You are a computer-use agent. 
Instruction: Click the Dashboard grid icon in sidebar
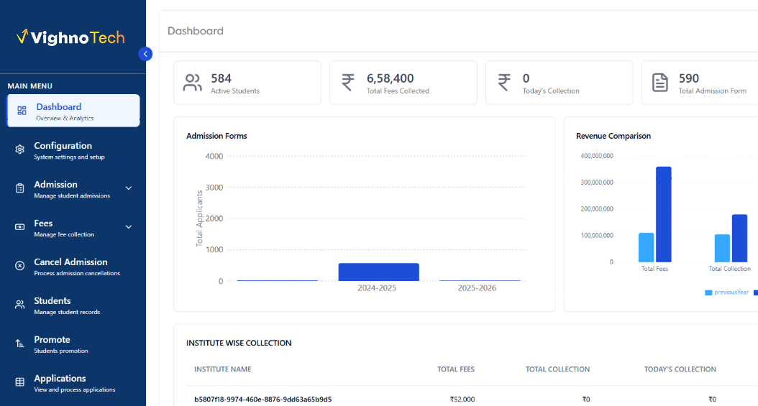22,111
